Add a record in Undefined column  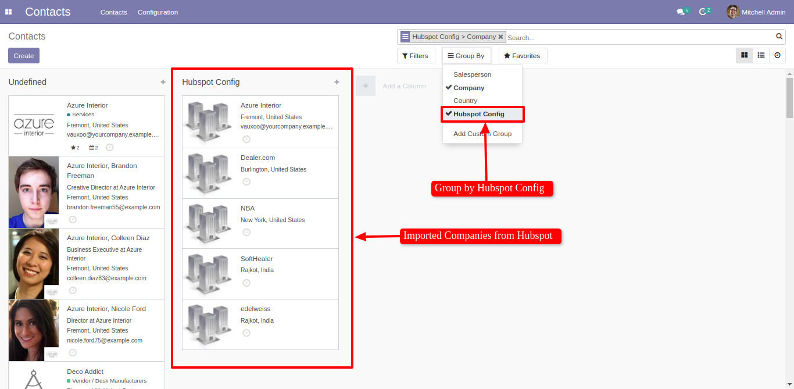coord(163,82)
